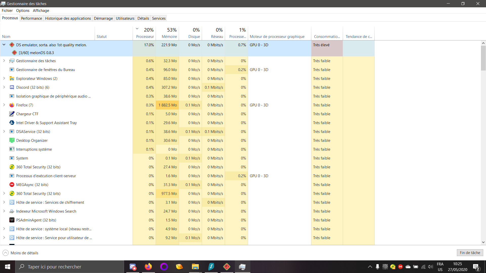Image resolution: width=486 pixels, height=273 pixels.
Task: Click the volume icon in the system tray
Action: point(431,267)
